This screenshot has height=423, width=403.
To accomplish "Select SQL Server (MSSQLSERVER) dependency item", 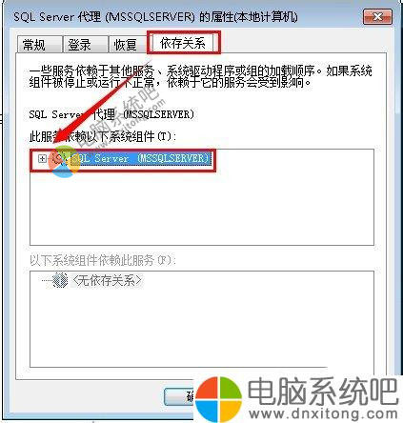I will (140, 158).
